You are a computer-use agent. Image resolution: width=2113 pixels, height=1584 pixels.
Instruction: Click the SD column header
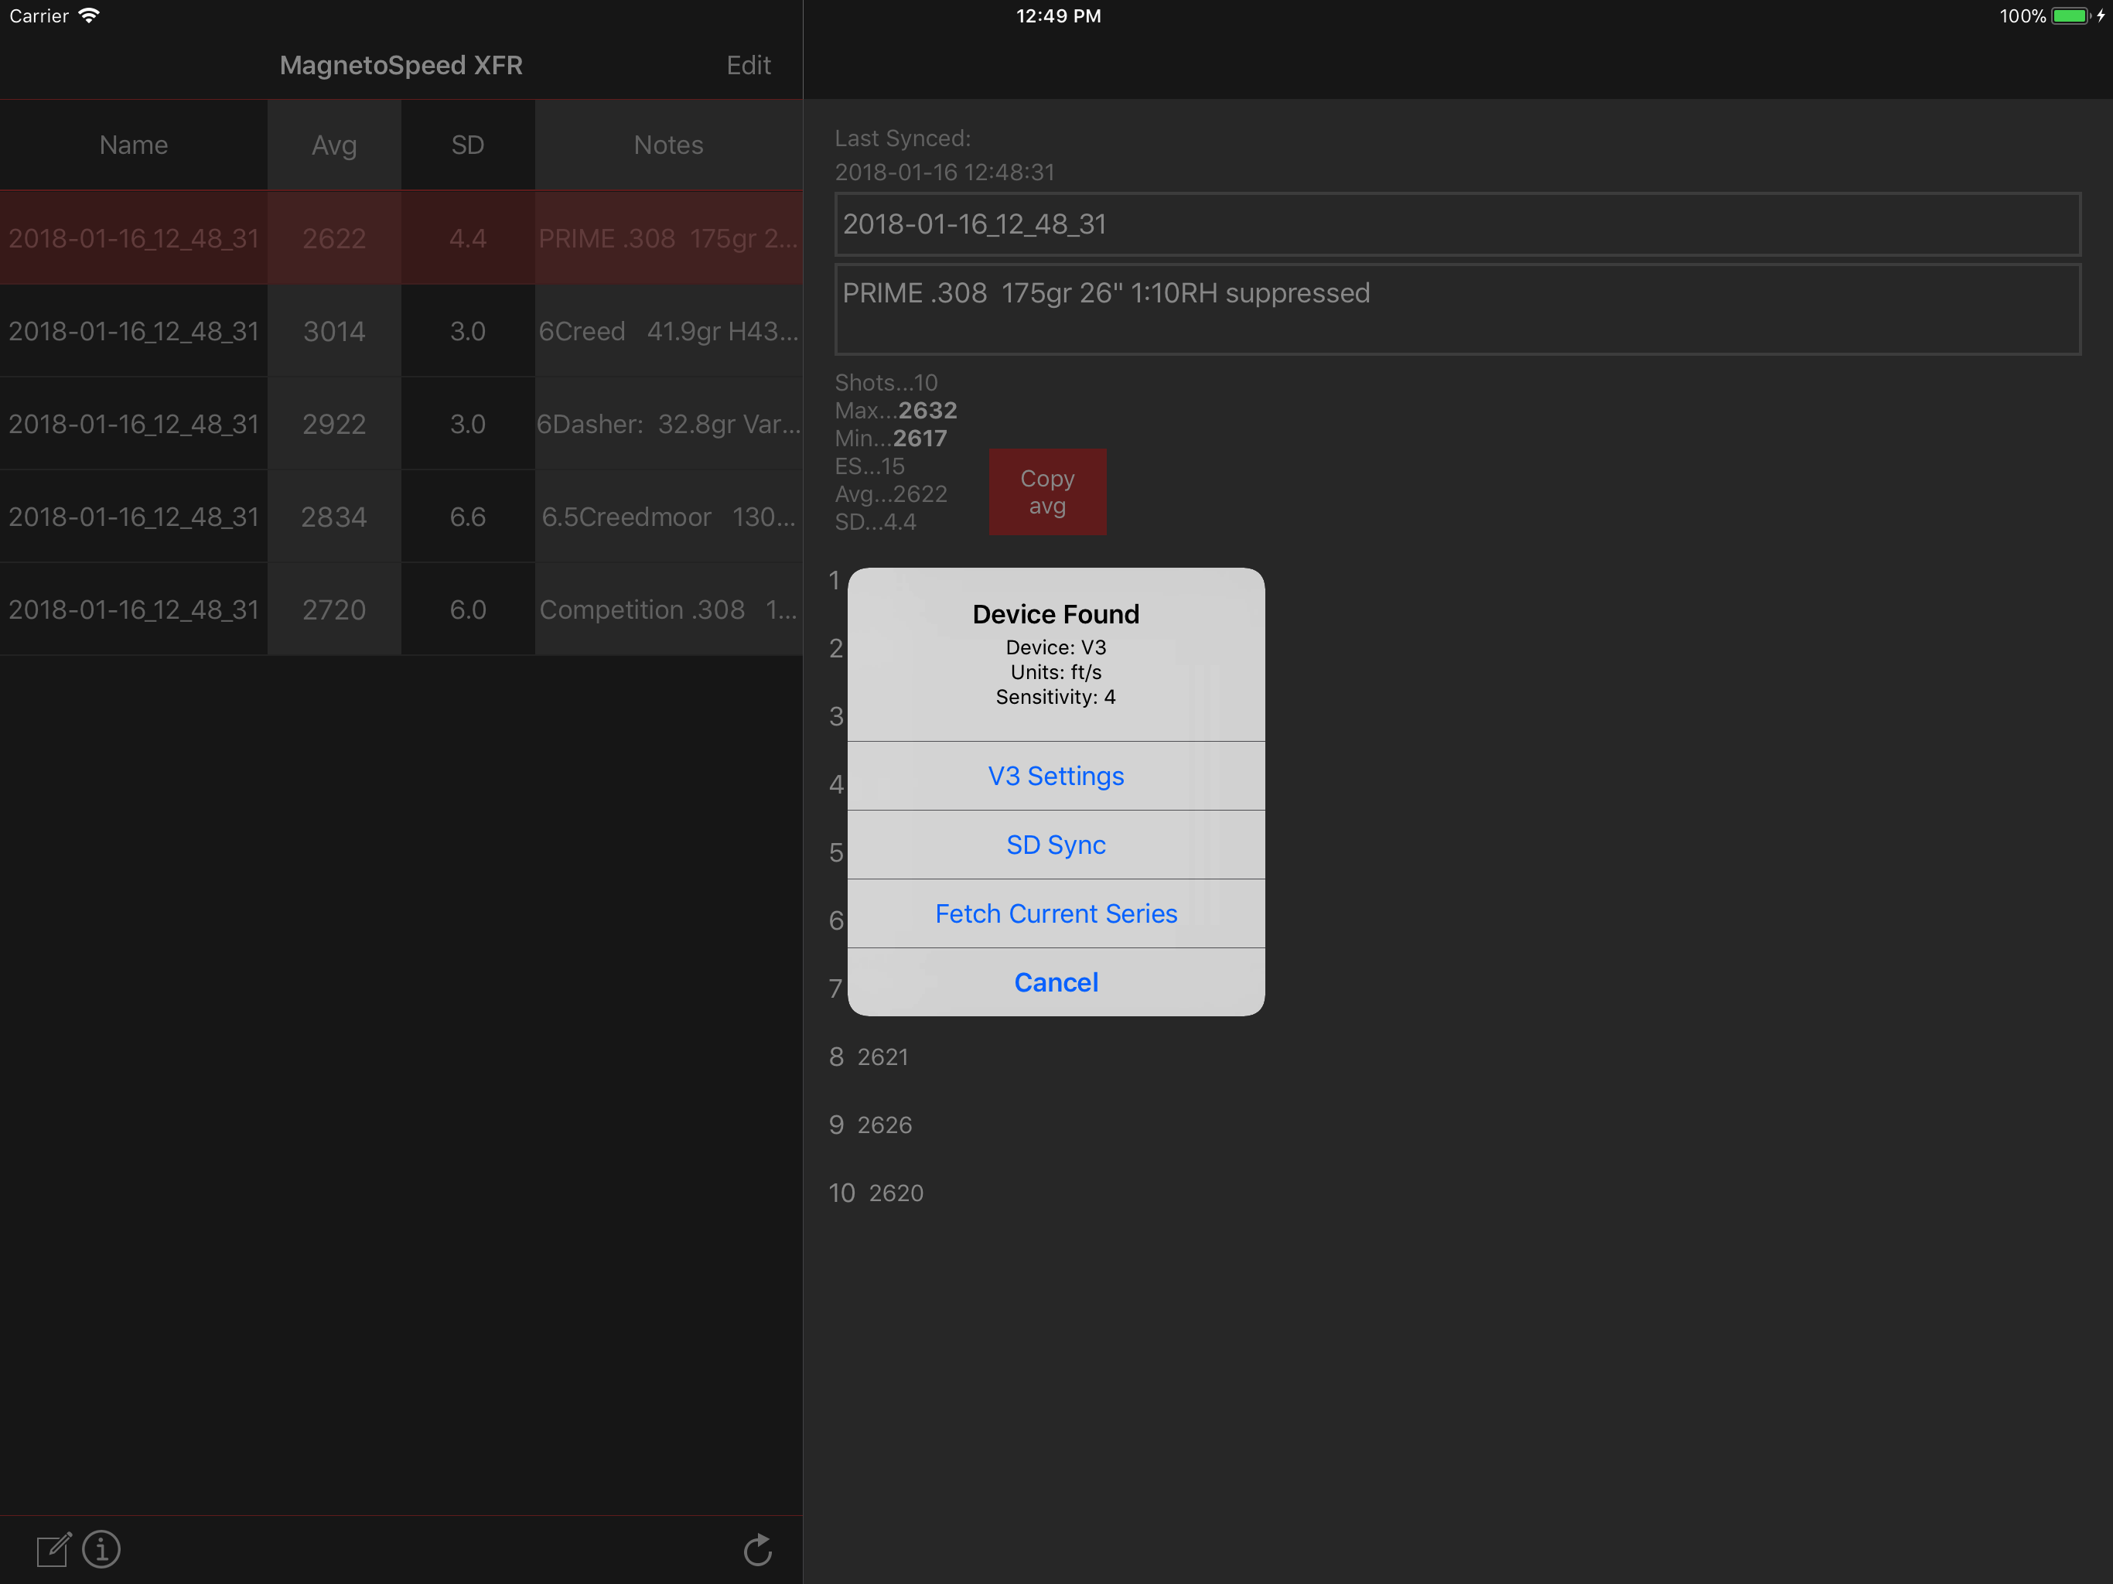tap(467, 145)
